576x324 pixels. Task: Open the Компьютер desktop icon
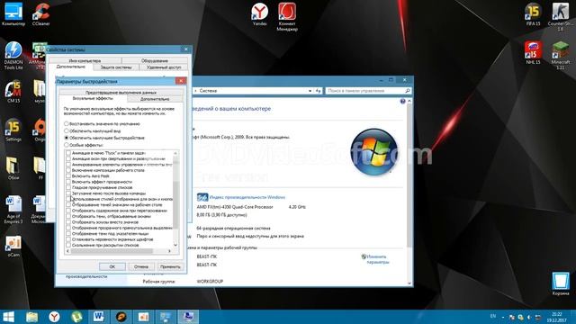(x=13, y=14)
